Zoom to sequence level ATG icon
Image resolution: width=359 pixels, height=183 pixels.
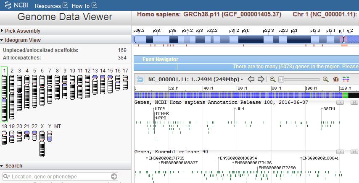pos(335,80)
